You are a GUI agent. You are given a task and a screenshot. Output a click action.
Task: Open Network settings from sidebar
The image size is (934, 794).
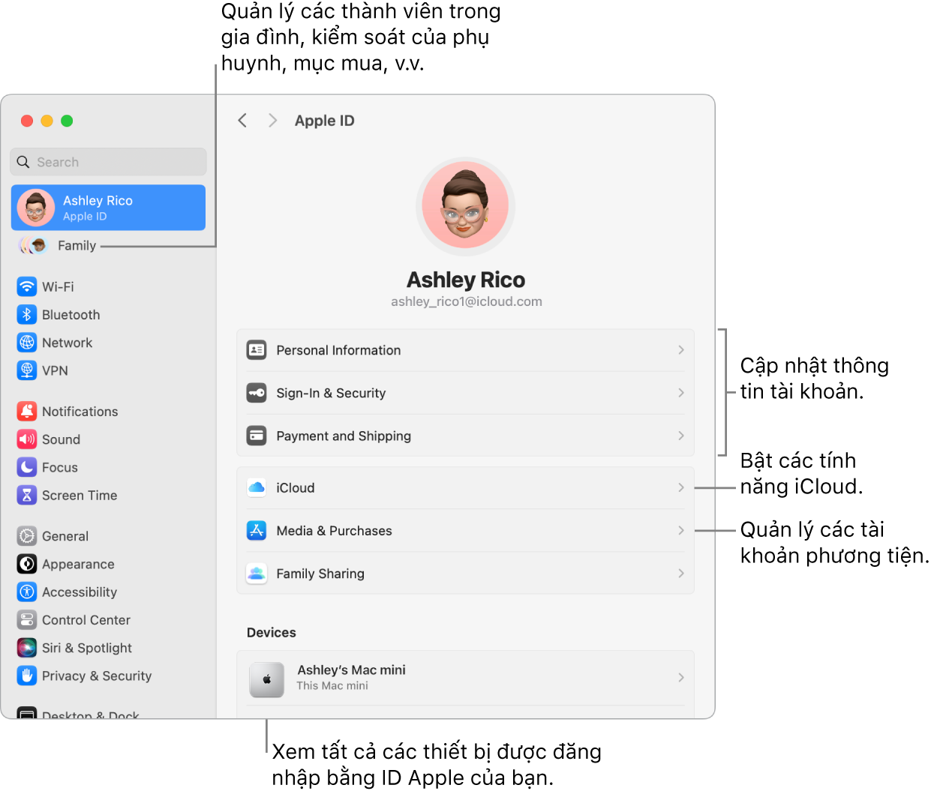coord(26,343)
